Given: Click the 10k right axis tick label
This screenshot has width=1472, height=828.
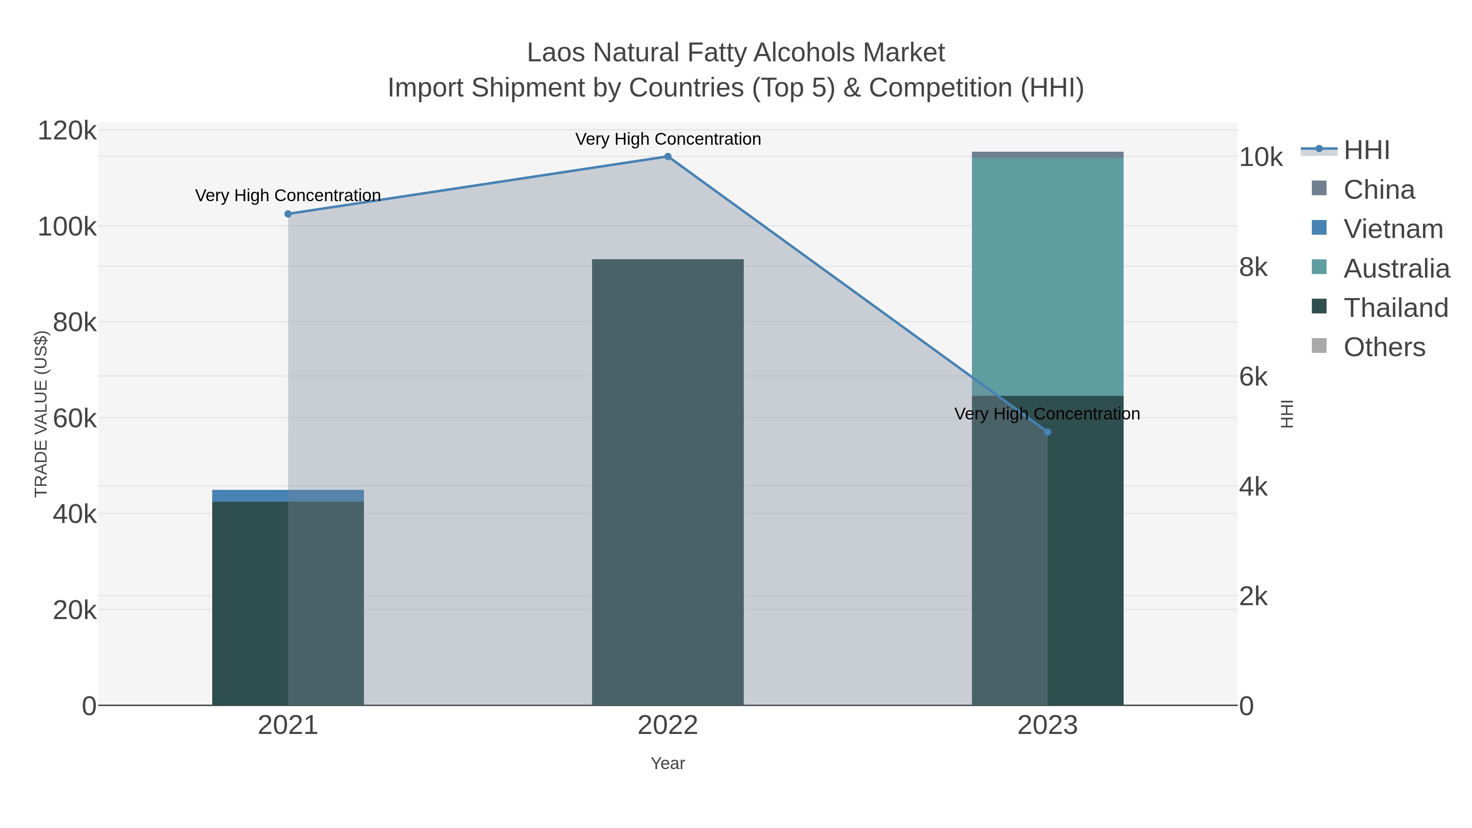Looking at the screenshot, I should point(1261,157).
